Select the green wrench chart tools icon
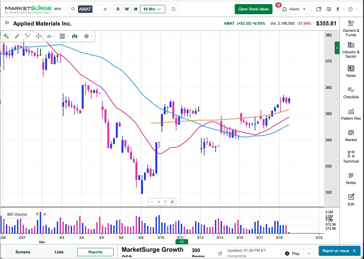This screenshot has height=259, width=364. point(6,36)
